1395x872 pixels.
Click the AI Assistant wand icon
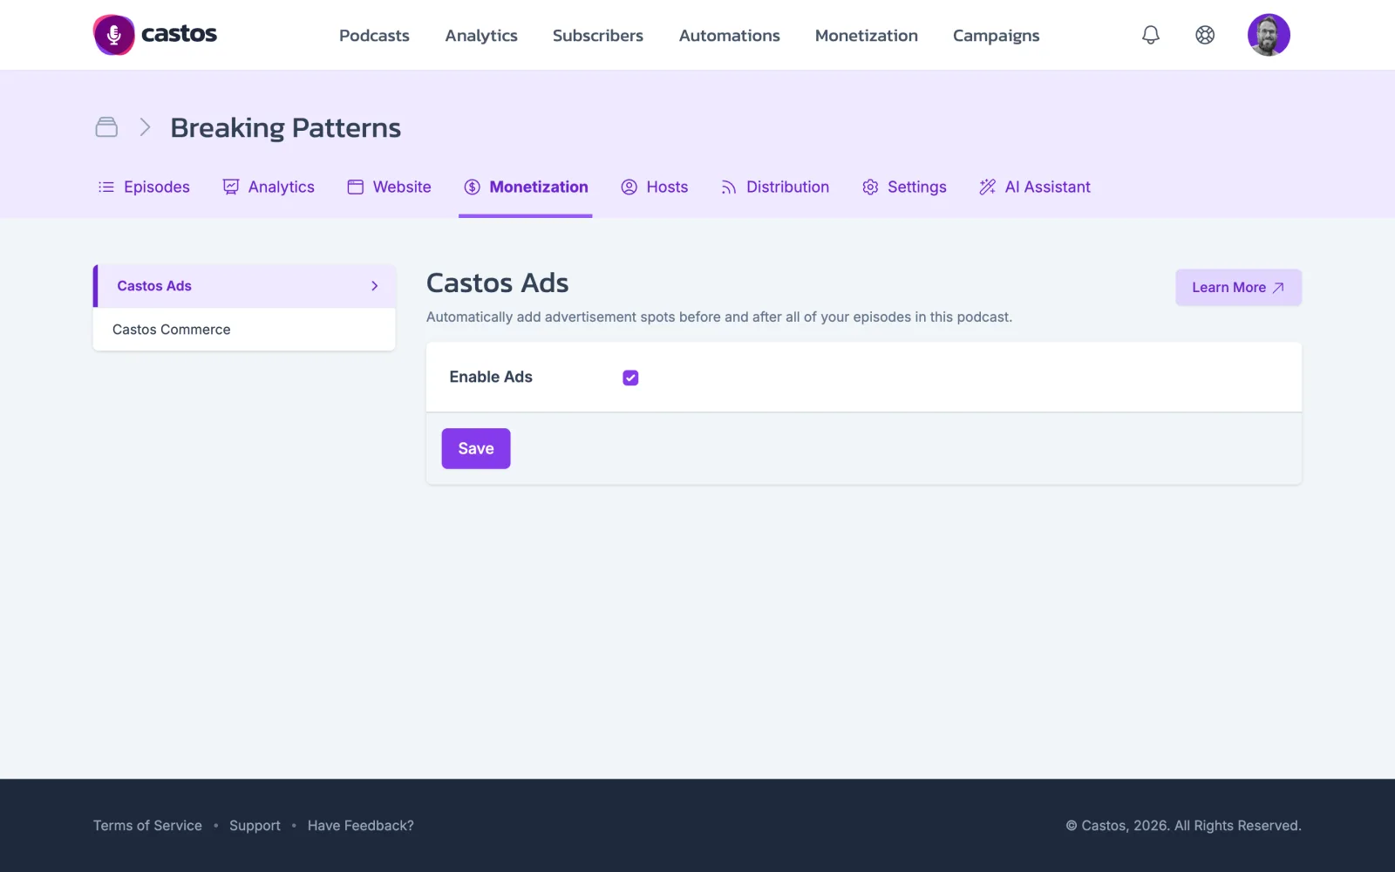(988, 187)
